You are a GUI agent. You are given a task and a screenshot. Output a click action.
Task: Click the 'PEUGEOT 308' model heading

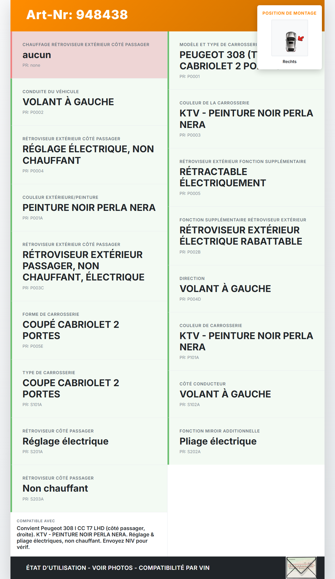218,60
